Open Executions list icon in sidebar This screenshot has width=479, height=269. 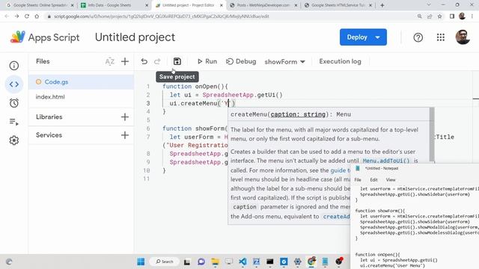13,122
